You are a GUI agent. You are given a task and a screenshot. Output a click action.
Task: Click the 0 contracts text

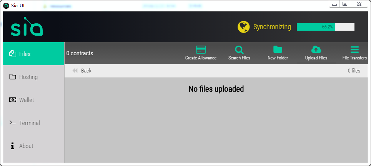(80, 53)
